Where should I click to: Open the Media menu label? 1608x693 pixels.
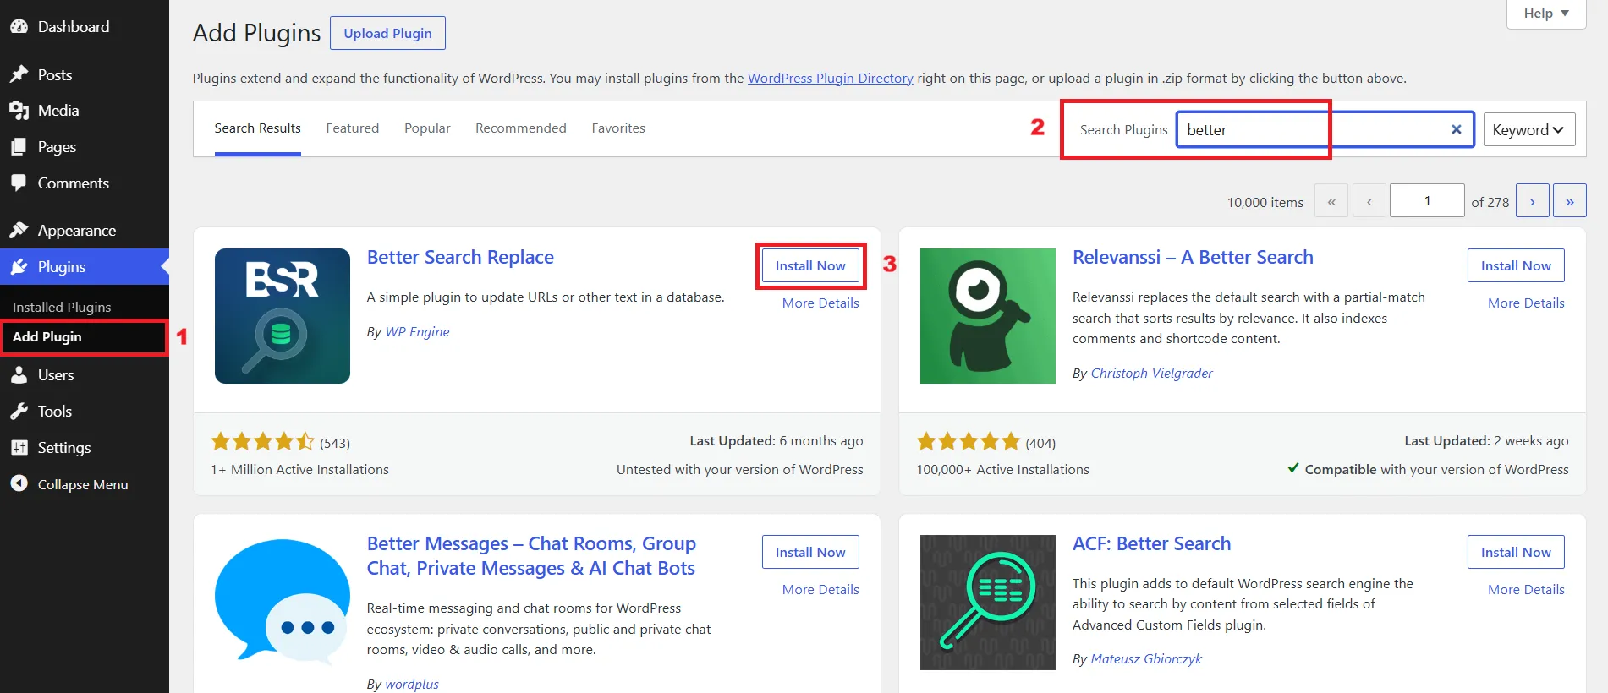click(58, 110)
